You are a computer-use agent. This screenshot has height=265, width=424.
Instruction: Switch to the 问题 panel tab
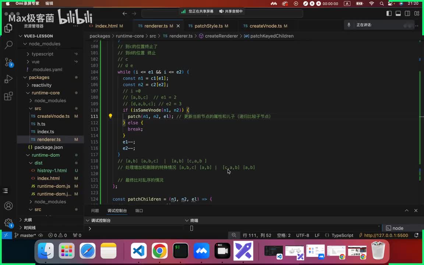(x=95, y=211)
